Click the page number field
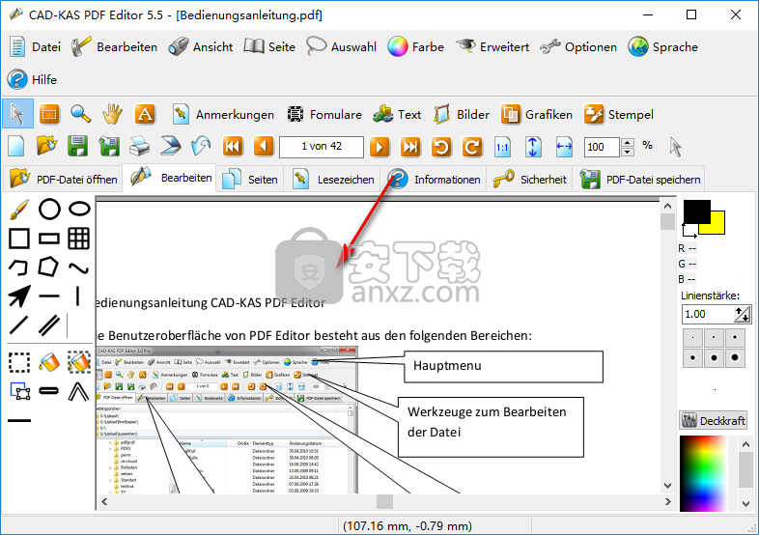The image size is (759, 535). coord(321,147)
